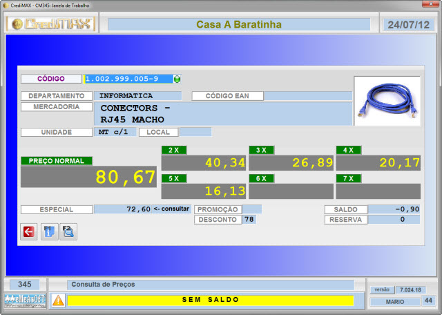Click the empty 6 X installment box
The image size is (442, 315).
[291, 191]
